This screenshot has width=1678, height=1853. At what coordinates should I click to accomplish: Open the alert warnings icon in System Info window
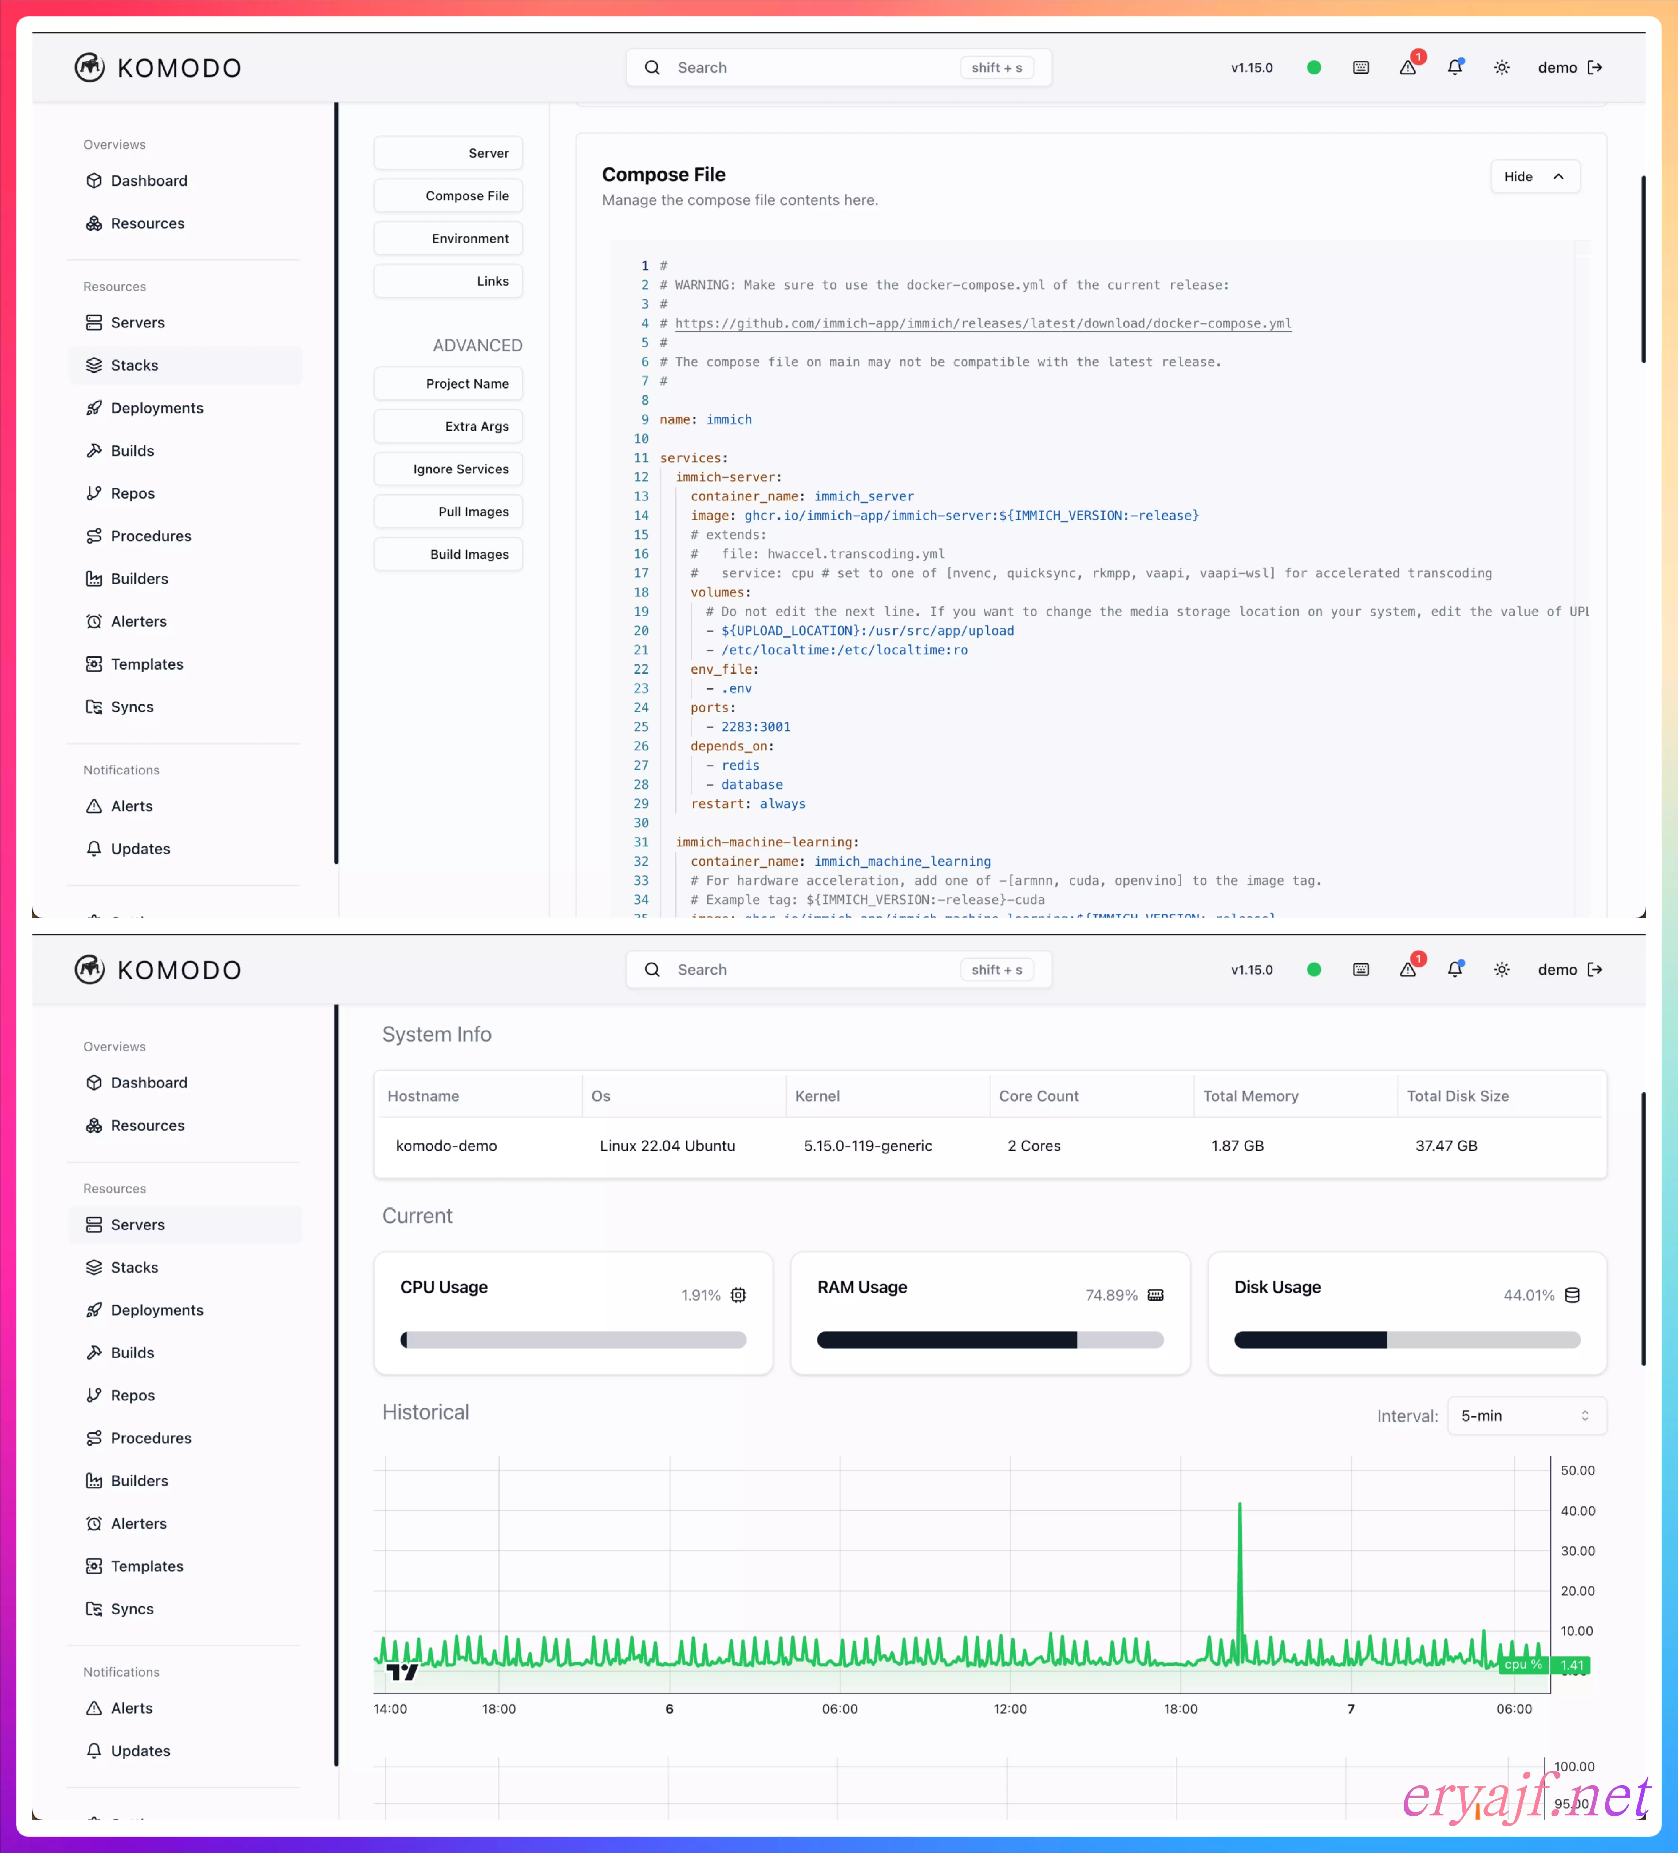point(1408,970)
